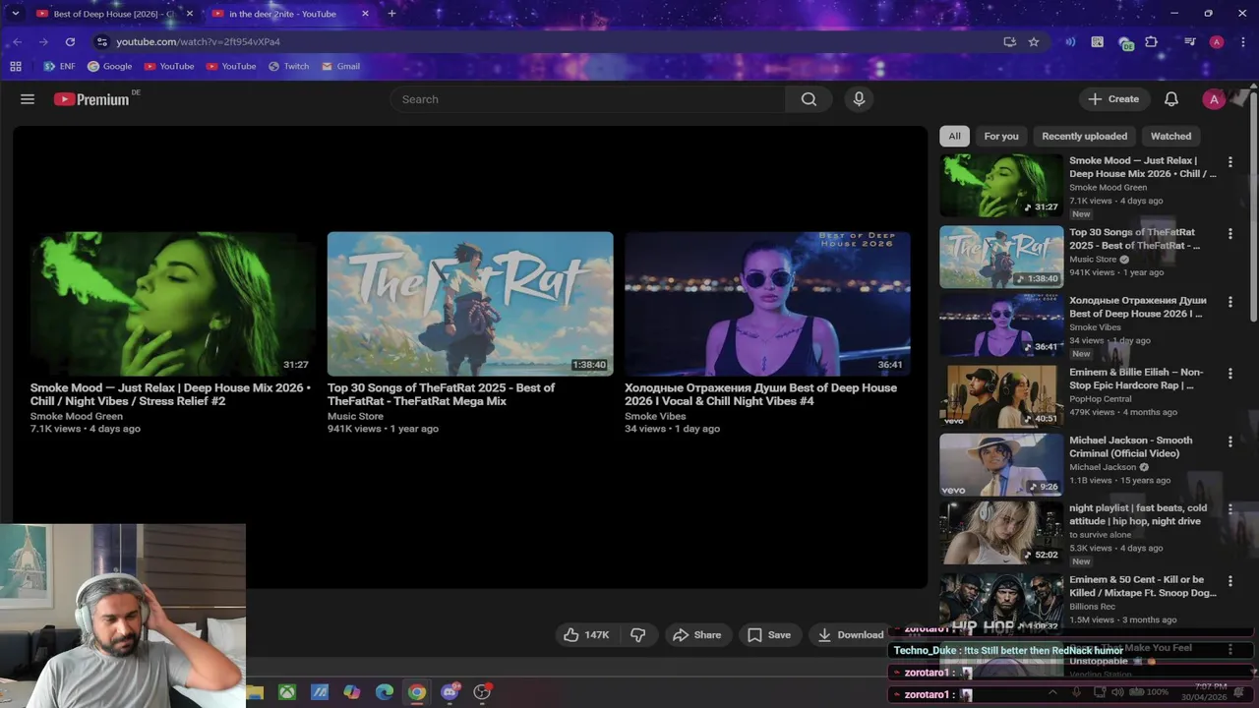The height and width of the screenshot is (708, 1259).
Task: Open options for Eminem & Billie Eilish video
Action: tap(1229, 373)
